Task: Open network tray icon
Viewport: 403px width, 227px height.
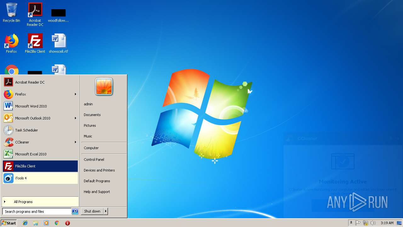Action: point(366,223)
